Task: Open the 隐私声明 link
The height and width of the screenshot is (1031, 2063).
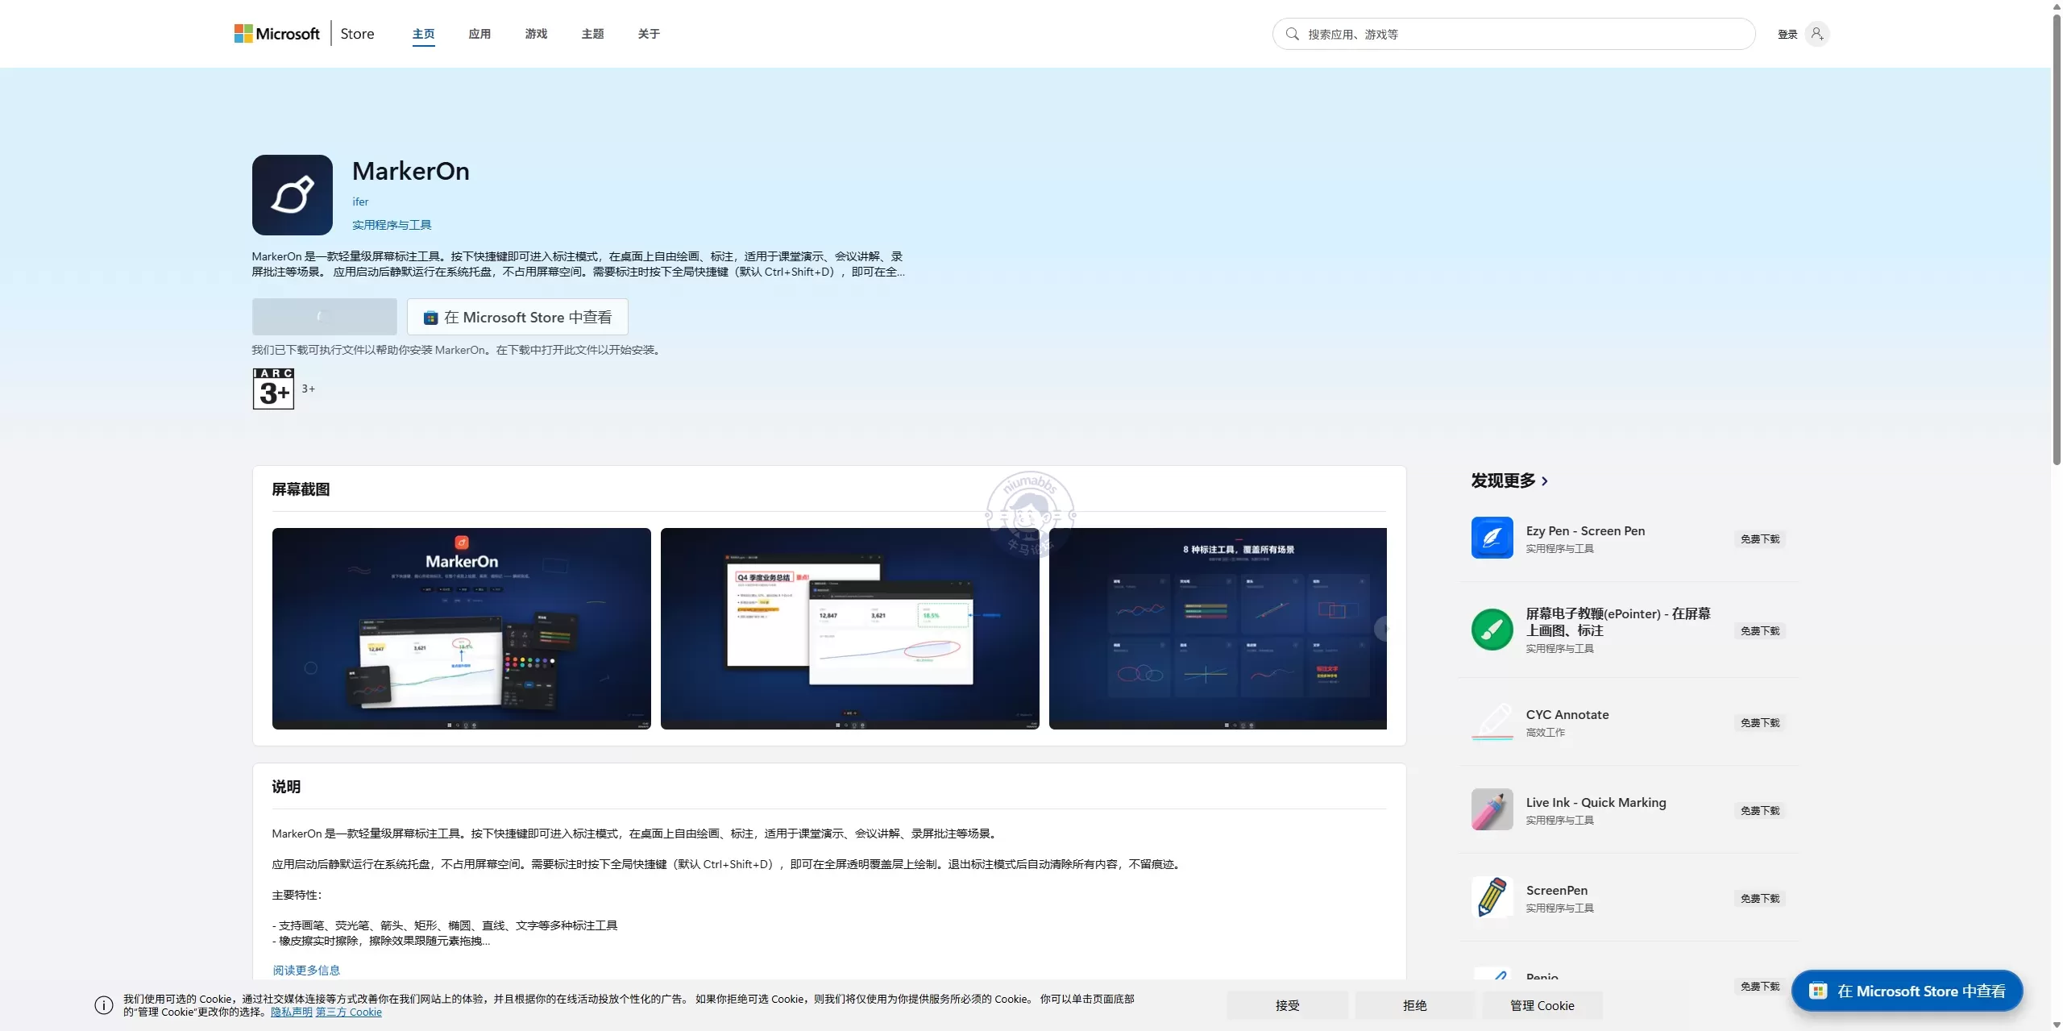Action: click(x=292, y=1012)
